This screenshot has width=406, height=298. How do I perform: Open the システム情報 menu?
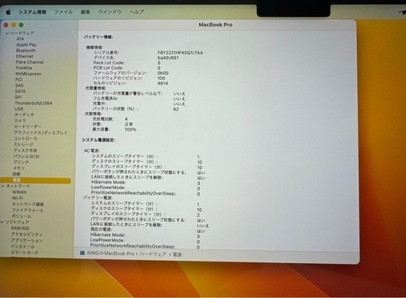(x=33, y=12)
